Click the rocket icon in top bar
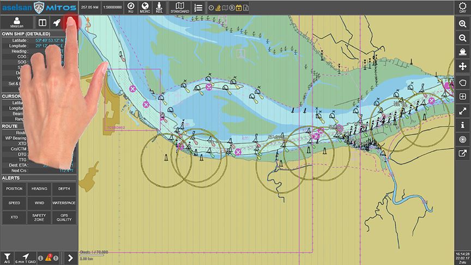Screen dimensions: 471x265 pyautogui.click(x=57, y=22)
